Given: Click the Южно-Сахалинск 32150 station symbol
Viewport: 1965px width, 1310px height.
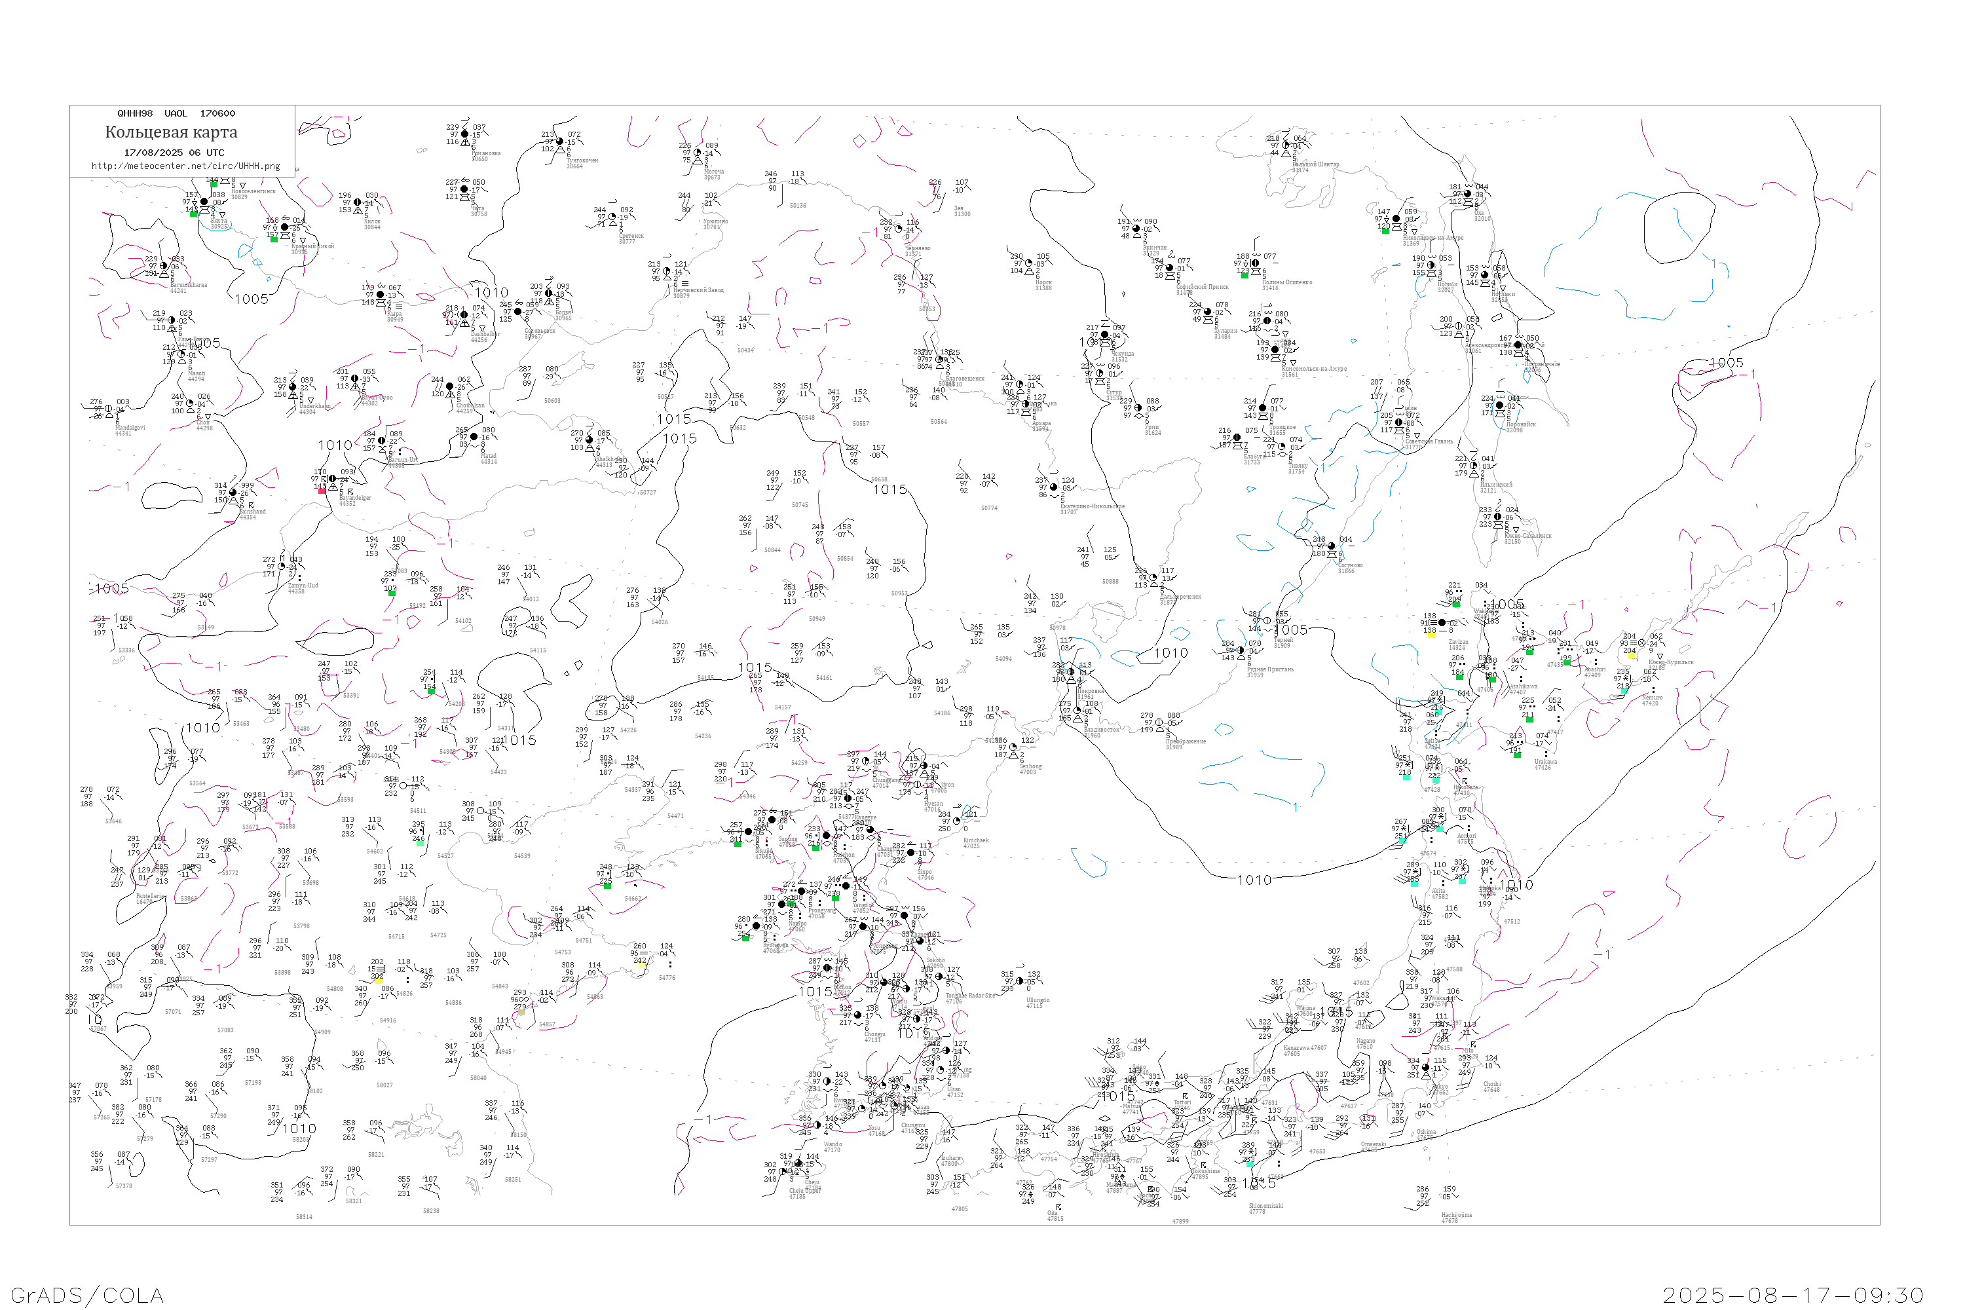Looking at the screenshot, I should tap(1497, 517).
